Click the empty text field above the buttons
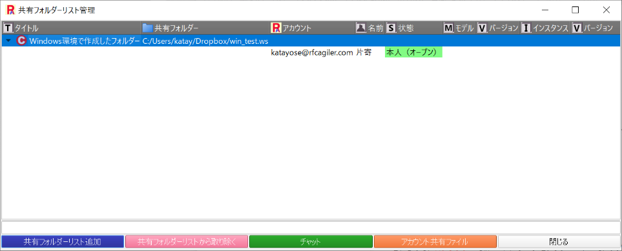622x251 pixels. tap(311, 227)
